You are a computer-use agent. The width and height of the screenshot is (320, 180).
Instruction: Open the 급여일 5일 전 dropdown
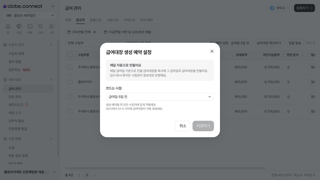pyautogui.click(x=160, y=97)
